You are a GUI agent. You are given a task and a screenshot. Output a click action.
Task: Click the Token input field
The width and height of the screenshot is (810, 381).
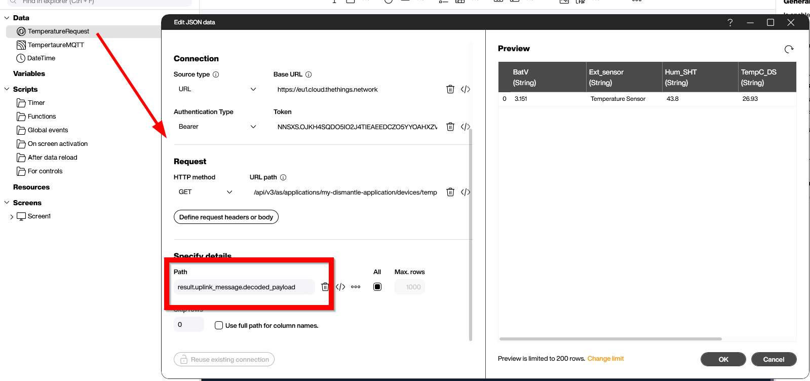point(357,127)
